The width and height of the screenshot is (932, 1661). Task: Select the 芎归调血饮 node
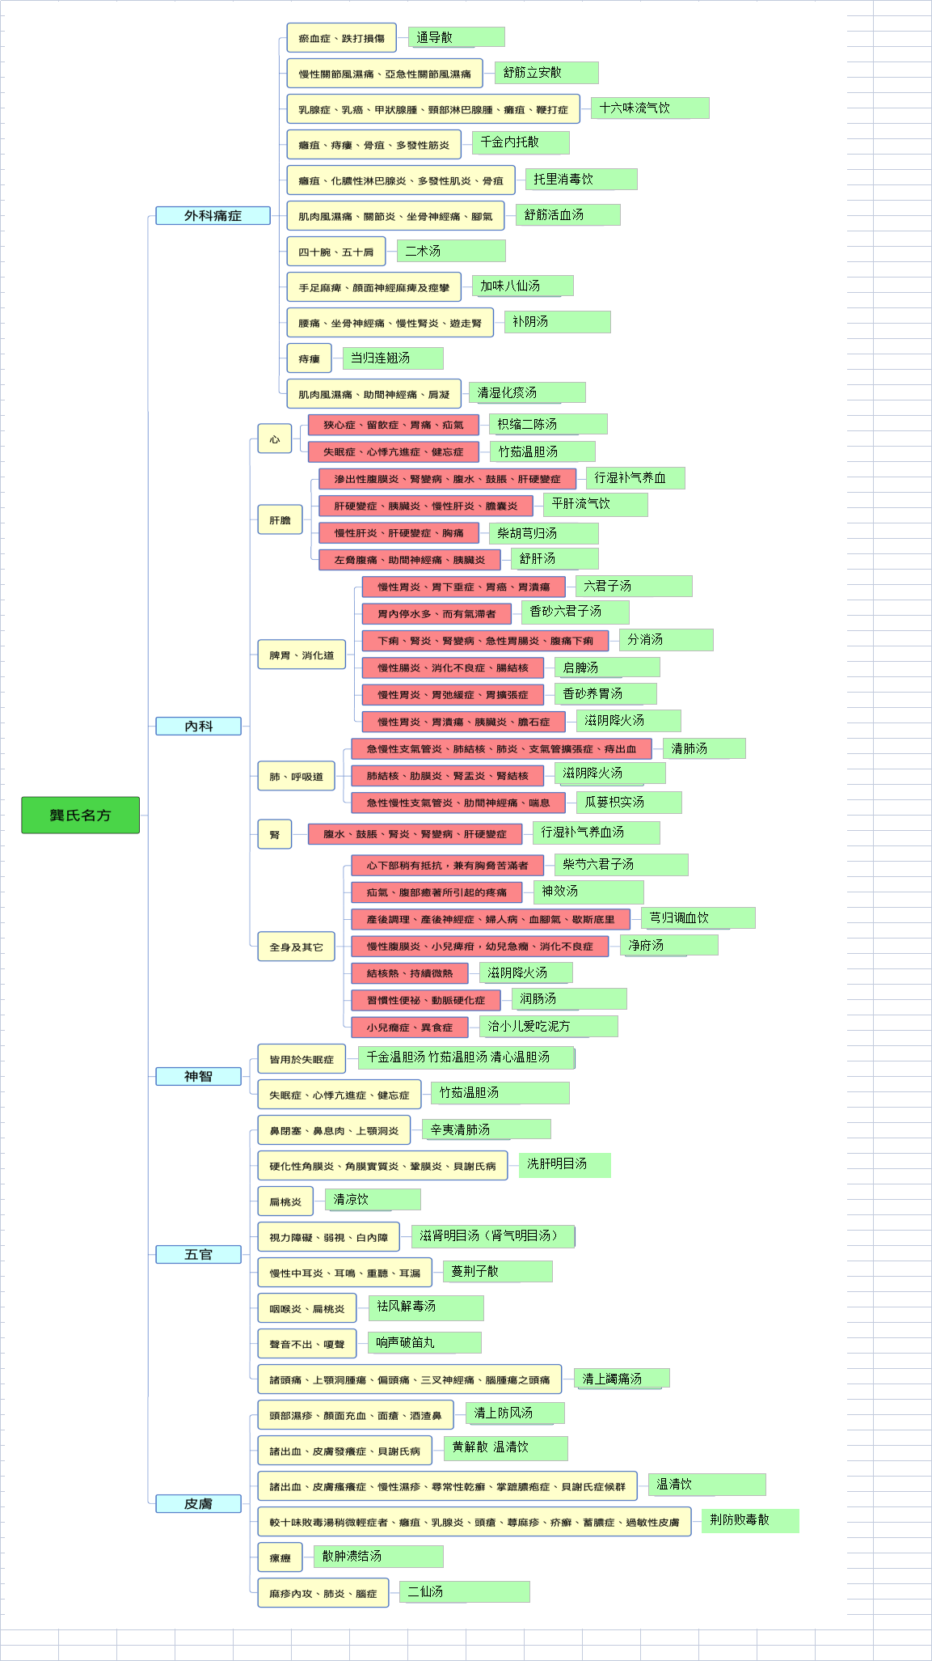click(698, 918)
